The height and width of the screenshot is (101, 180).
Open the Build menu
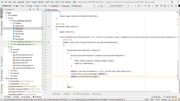(48, 2)
